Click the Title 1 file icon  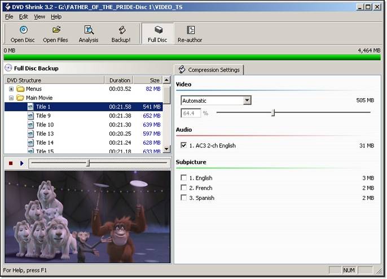pyautogui.click(x=30, y=107)
